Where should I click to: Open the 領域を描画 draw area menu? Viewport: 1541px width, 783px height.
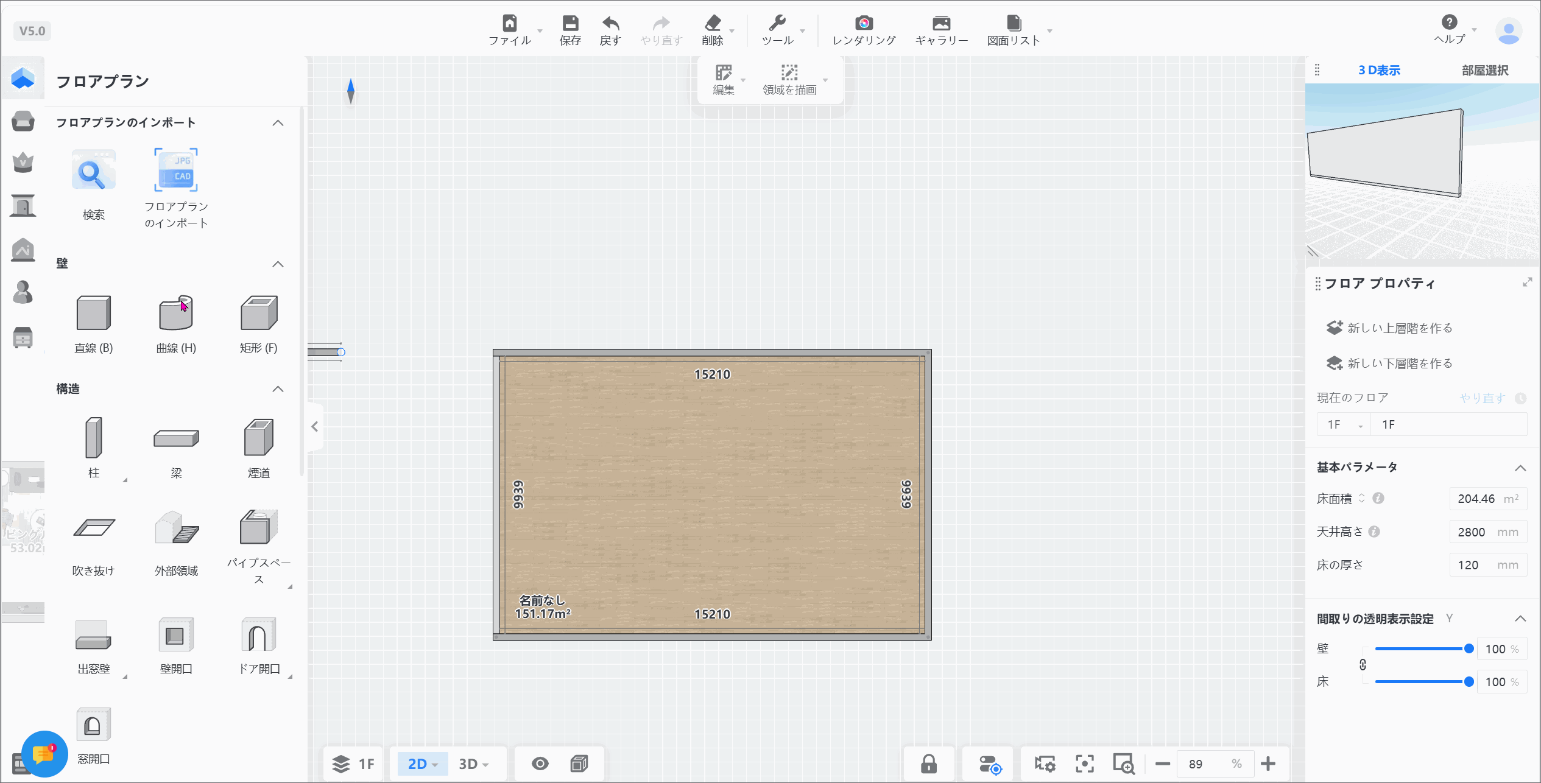click(x=789, y=80)
